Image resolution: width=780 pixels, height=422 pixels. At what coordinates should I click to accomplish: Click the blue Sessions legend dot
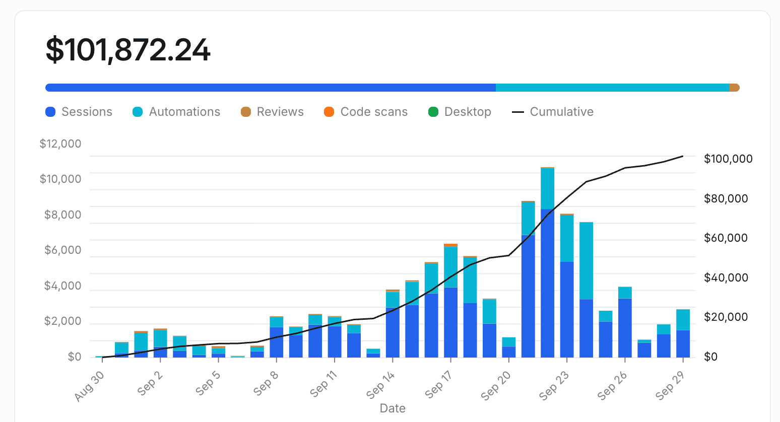50,112
